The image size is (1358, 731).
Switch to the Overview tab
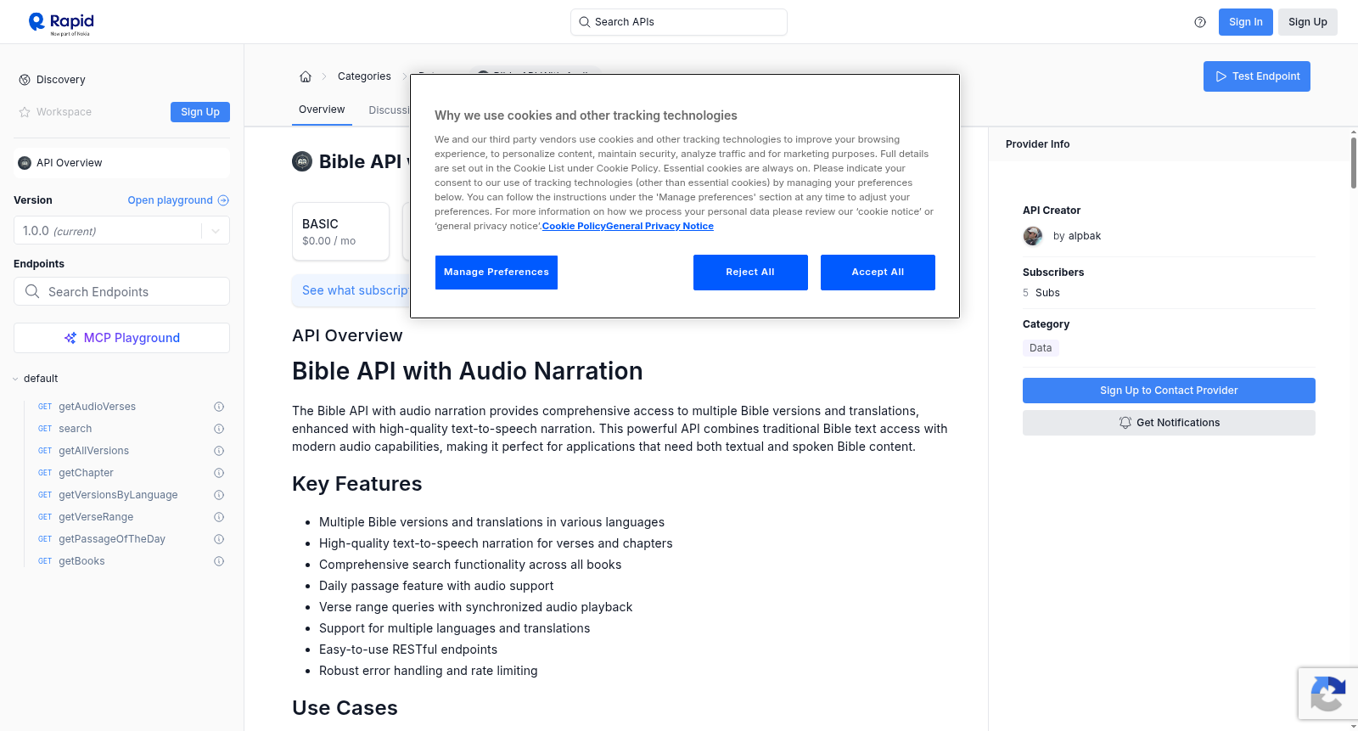[322, 110]
